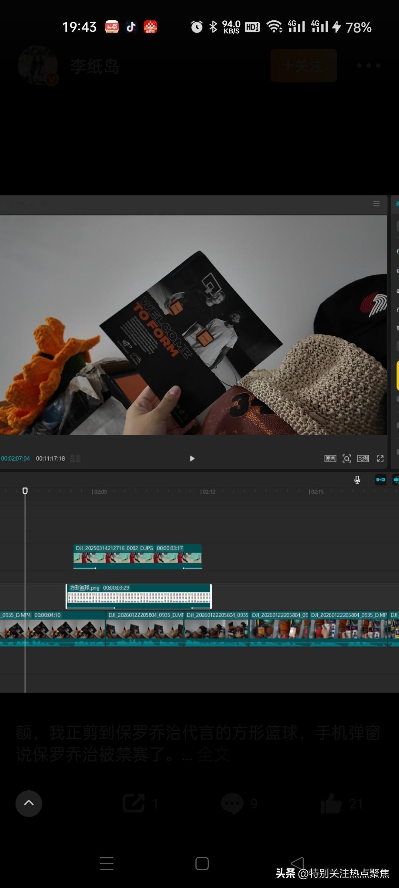Click the current timecode 00:02:07:04

tap(16, 458)
